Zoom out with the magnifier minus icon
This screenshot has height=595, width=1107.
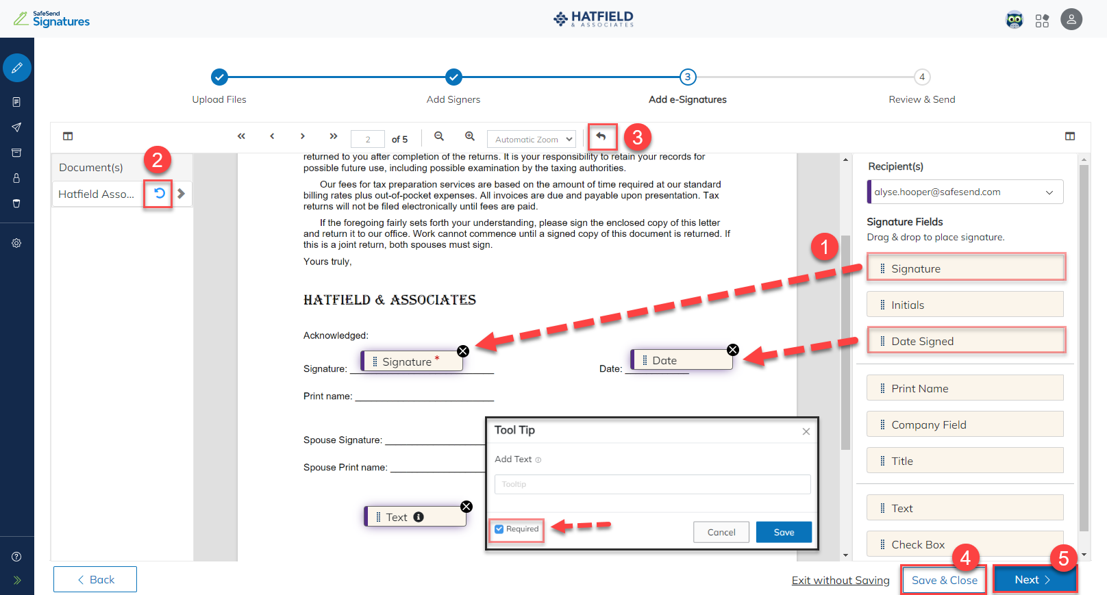click(439, 137)
